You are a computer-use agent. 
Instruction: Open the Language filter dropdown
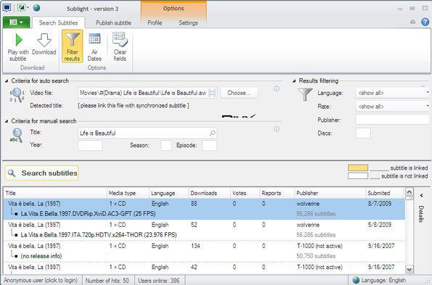click(393, 93)
